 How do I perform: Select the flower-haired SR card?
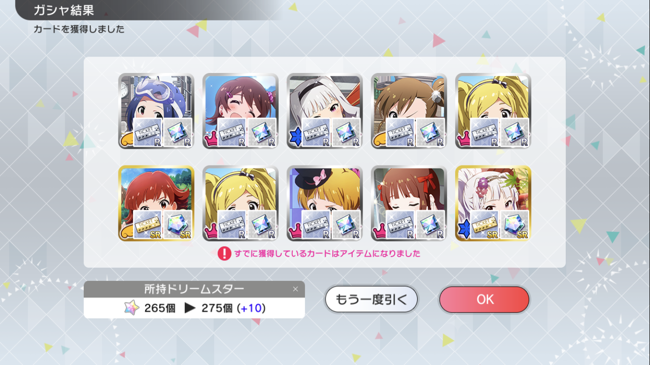click(x=493, y=203)
